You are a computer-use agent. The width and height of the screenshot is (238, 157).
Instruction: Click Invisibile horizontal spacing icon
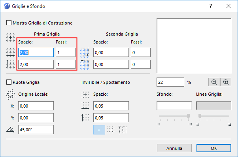85,106
